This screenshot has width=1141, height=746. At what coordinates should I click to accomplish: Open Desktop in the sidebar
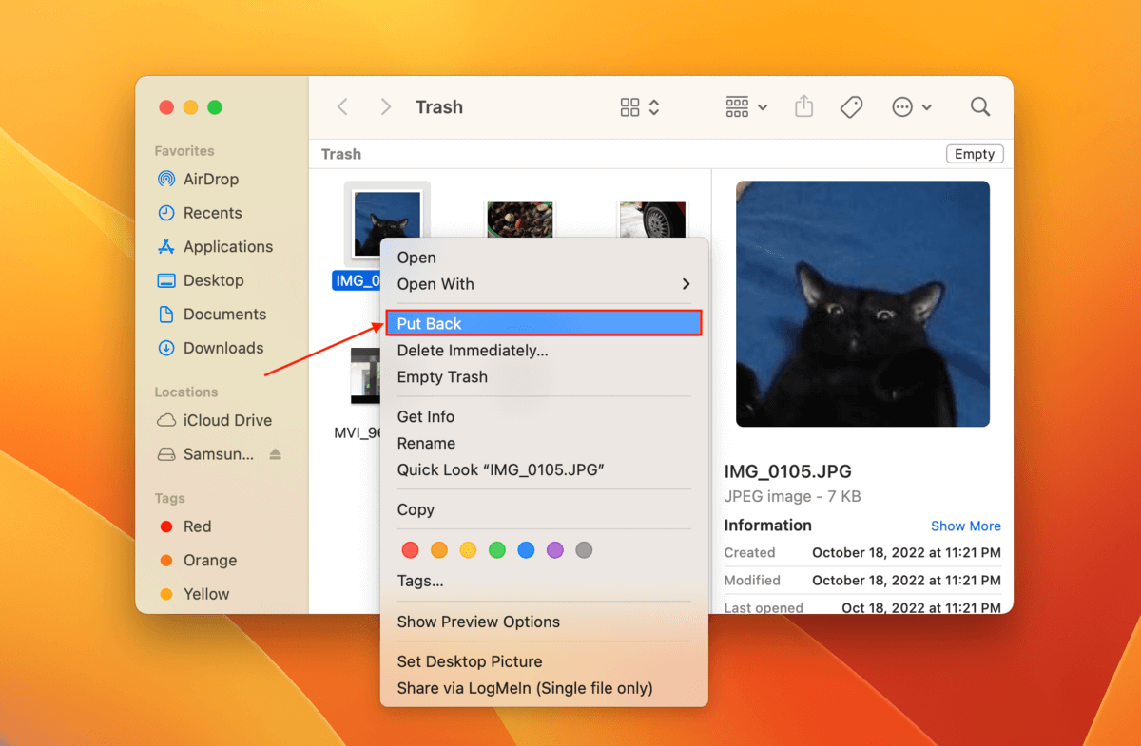tap(201, 280)
